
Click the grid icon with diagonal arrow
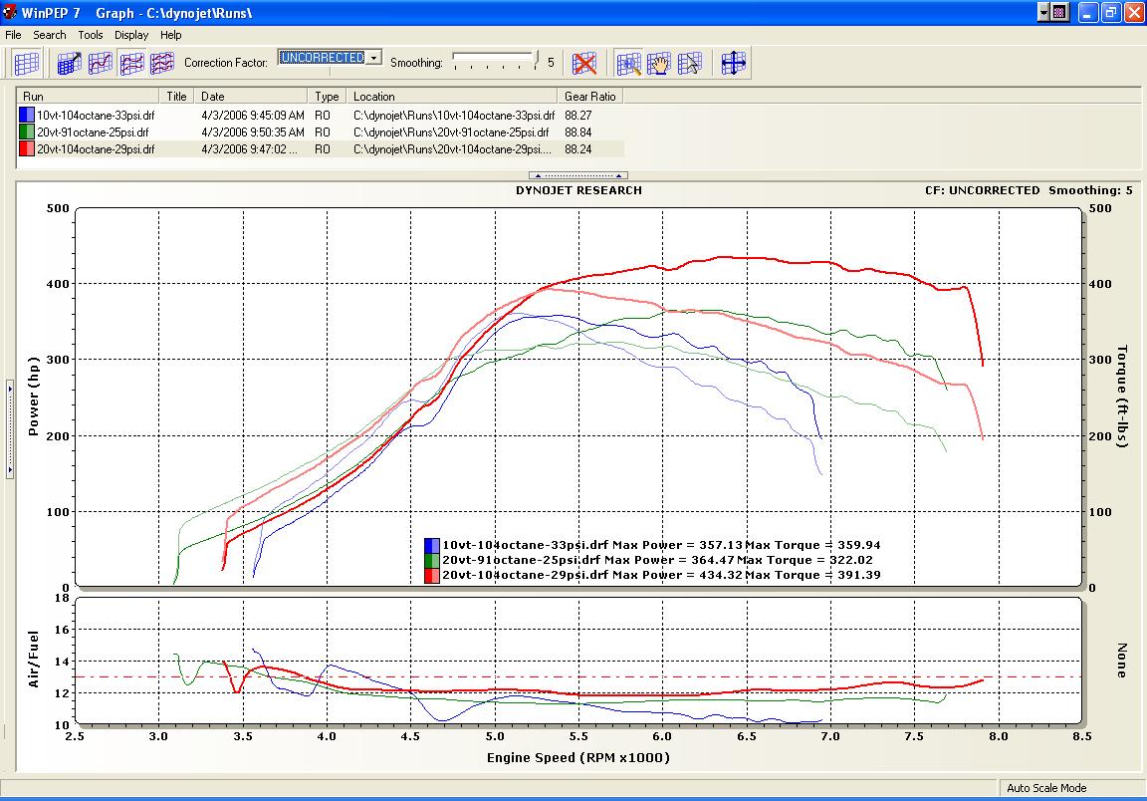click(x=70, y=63)
